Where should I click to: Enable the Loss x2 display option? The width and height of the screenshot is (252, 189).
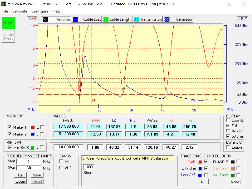point(228,120)
